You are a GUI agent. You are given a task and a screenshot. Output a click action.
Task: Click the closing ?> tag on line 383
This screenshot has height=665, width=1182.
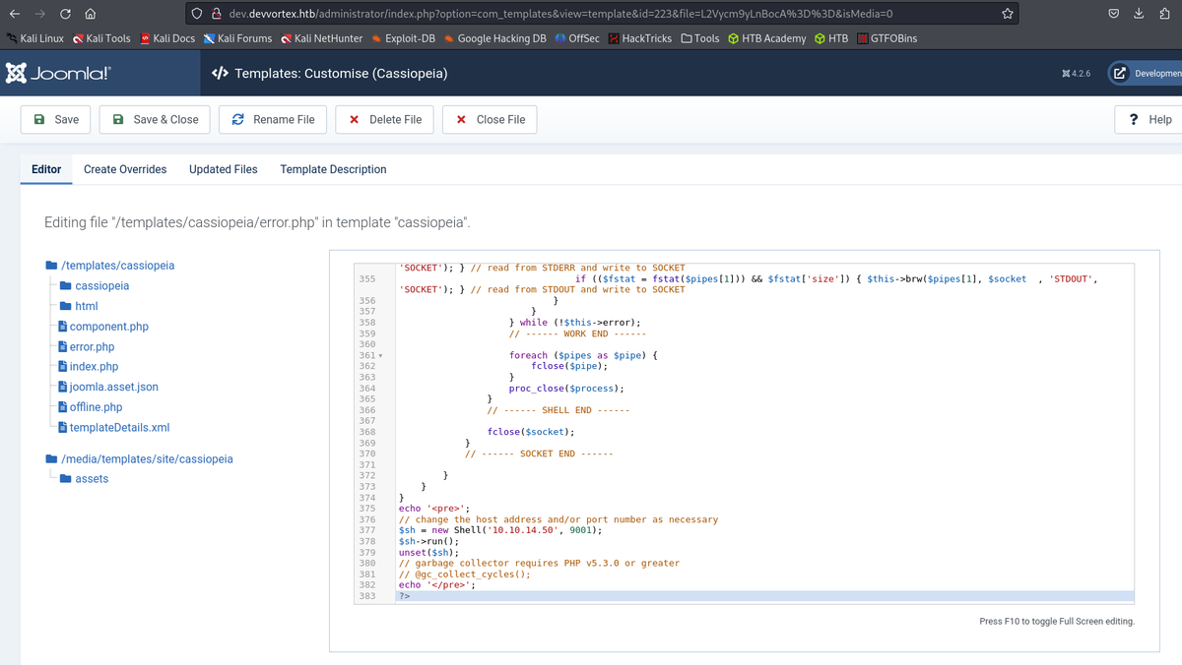[x=404, y=596]
